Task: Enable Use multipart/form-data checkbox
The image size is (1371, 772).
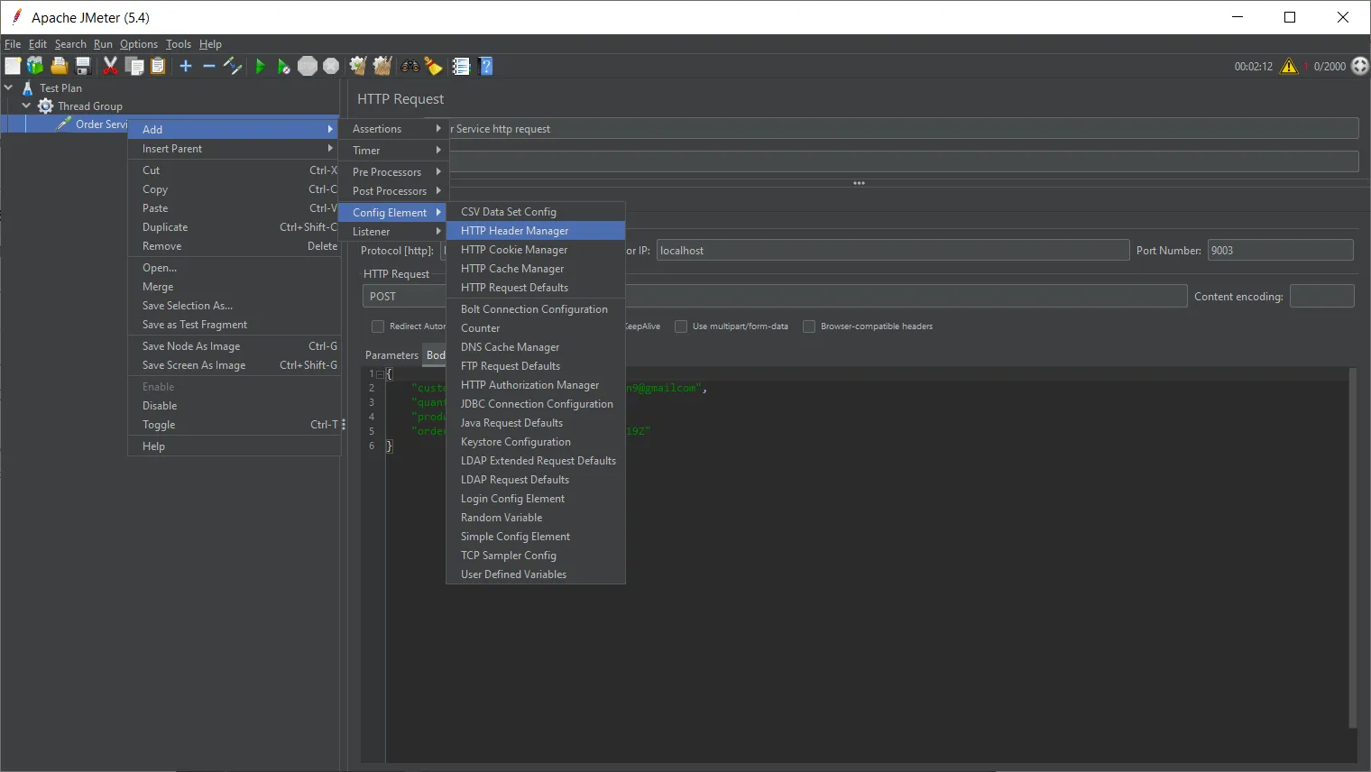Action: tap(681, 326)
